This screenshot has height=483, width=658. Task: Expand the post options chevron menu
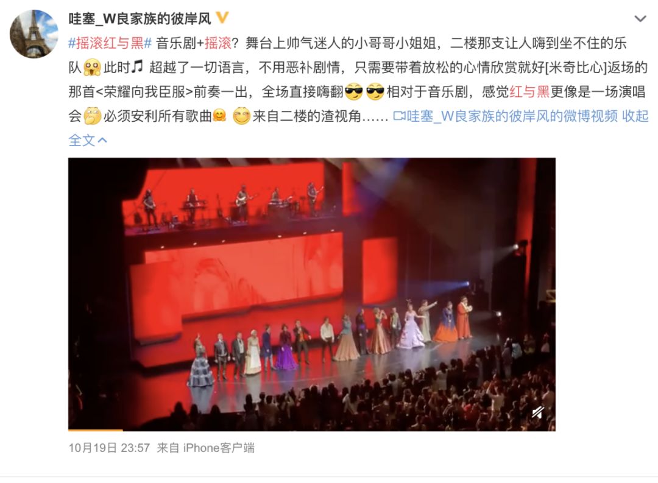pos(640,19)
